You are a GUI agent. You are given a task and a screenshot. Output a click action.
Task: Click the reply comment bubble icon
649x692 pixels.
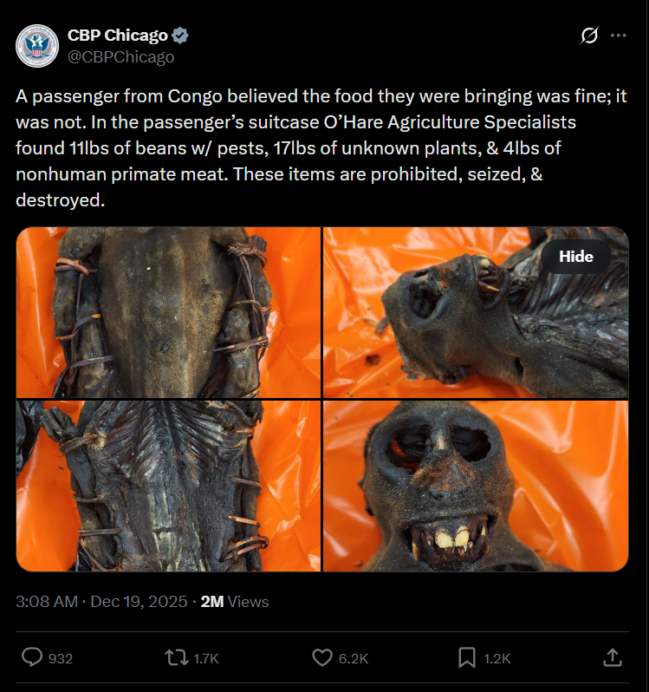click(x=32, y=657)
